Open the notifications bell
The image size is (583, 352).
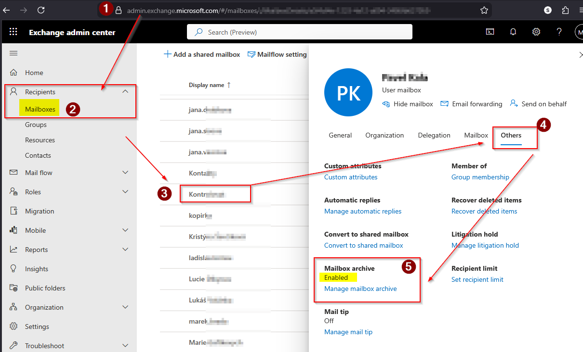pos(513,32)
